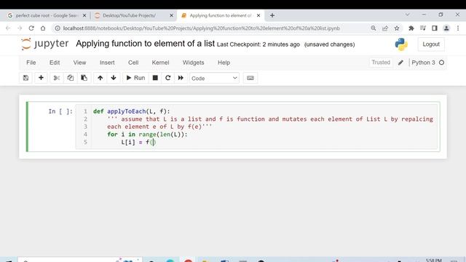Click the def applyToEach(L, f): line
The width and height of the screenshot is (466, 262).
(131, 111)
